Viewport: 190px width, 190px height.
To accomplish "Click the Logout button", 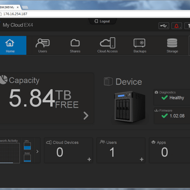I will point(102,21).
